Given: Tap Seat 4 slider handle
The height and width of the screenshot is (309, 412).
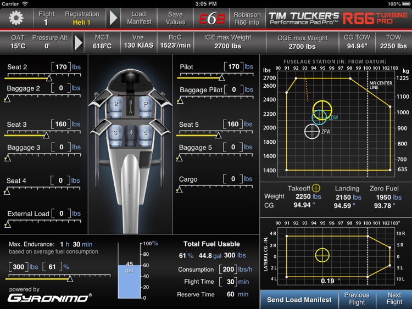Looking at the screenshot, I should pos(7,192).
